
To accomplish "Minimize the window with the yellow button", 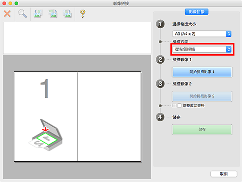I will coord(10,3).
